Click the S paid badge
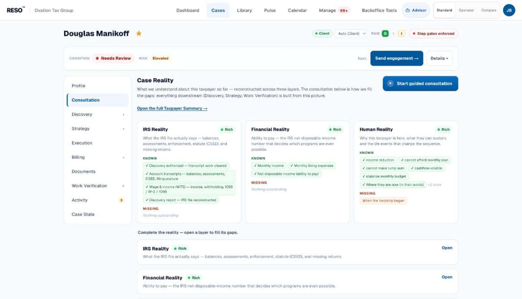 tap(393, 33)
